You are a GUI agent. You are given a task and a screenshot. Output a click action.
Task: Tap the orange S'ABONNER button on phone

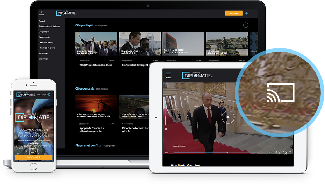33,157
